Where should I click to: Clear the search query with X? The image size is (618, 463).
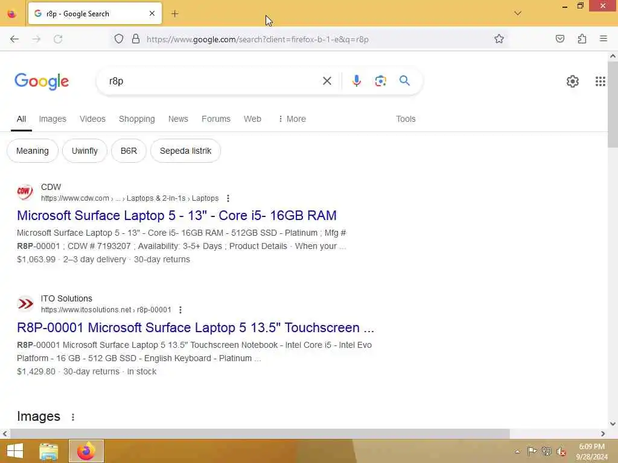(x=327, y=81)
